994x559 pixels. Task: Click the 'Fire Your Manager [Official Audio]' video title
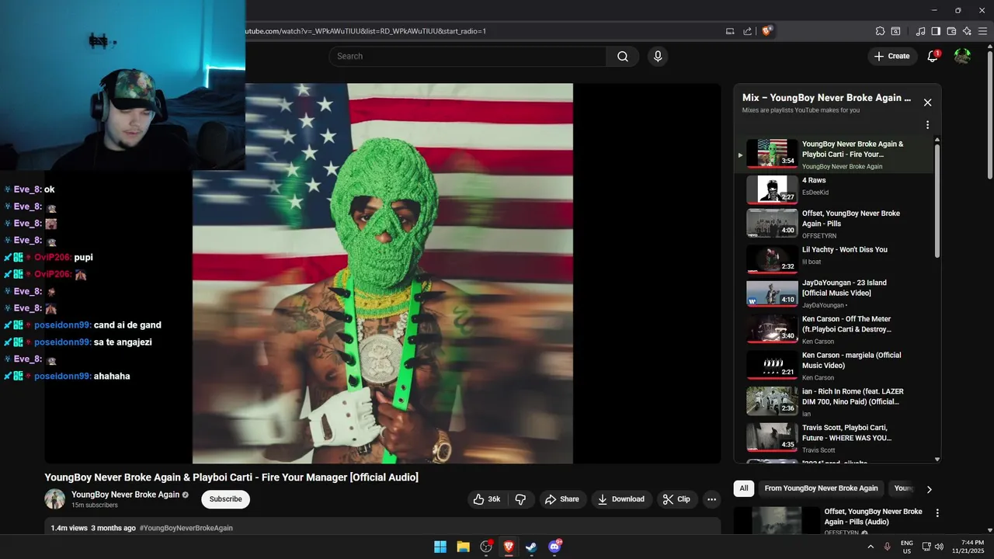point(231,477)
